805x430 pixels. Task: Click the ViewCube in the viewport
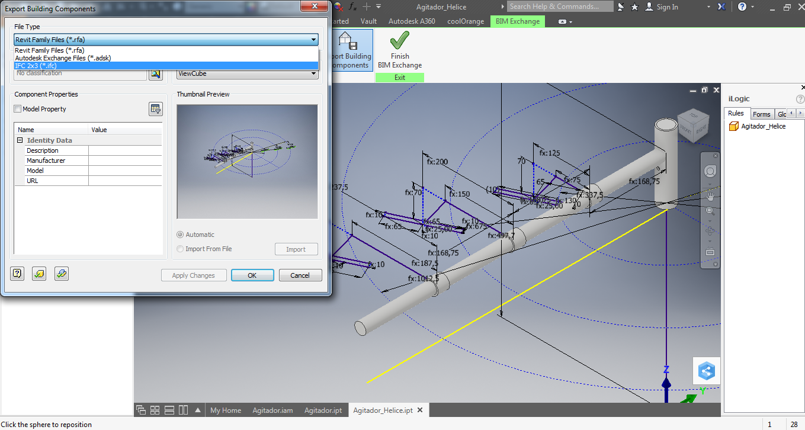click(692, 124)
